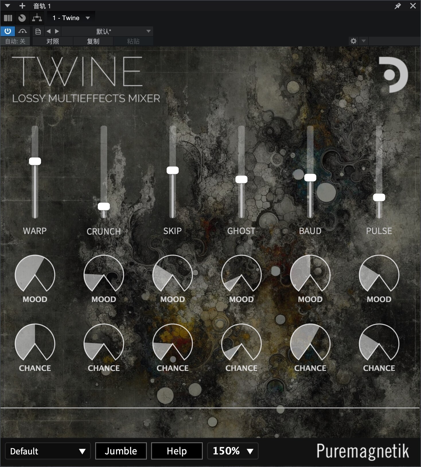Open the preset file page icon
Screen dimensions: 421x467
[38, 32]
